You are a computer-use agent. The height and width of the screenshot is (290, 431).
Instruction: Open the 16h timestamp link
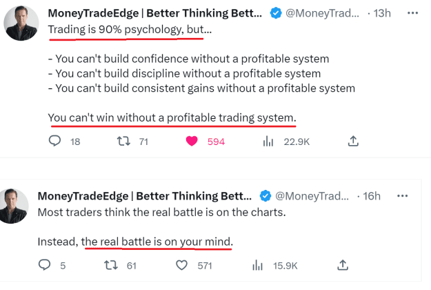[x=372, y=196]
